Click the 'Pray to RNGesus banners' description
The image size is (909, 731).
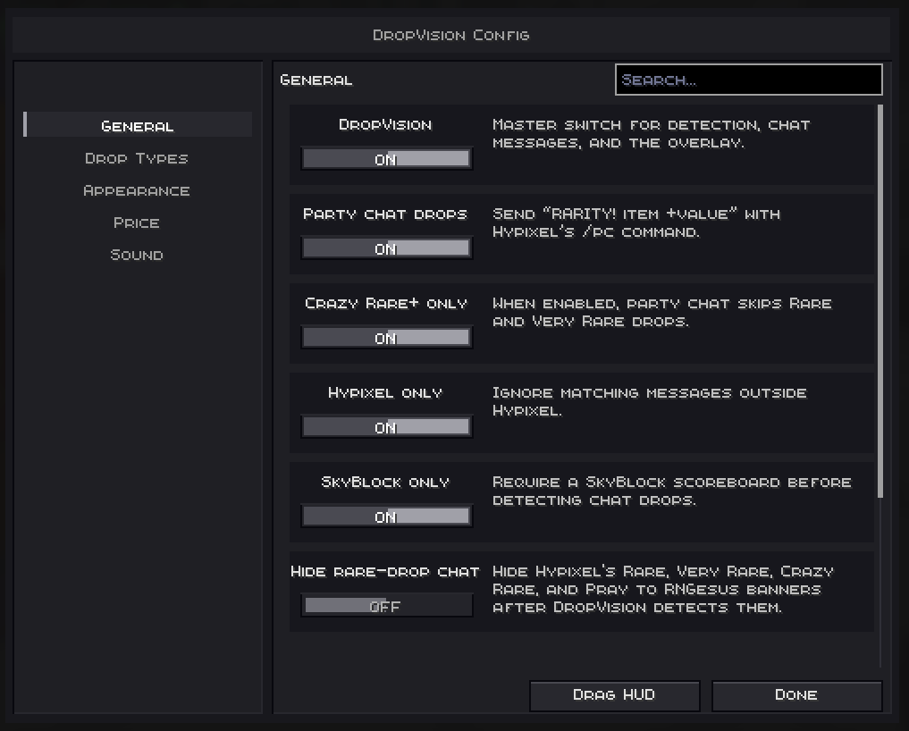coord(662,590)
